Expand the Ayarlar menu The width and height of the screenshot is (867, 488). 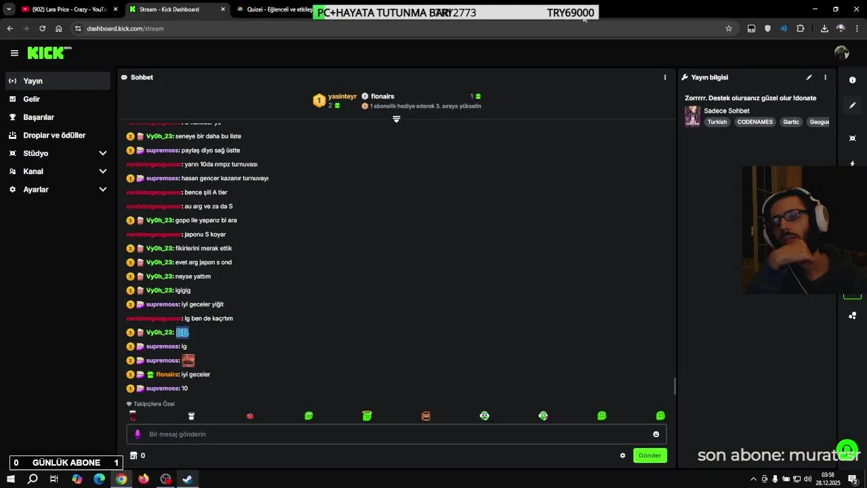[x=103, y=190]
